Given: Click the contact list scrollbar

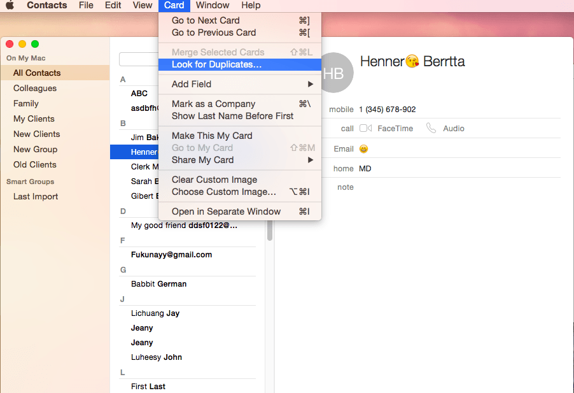Looking at the screenshot, I should [270, 231].
